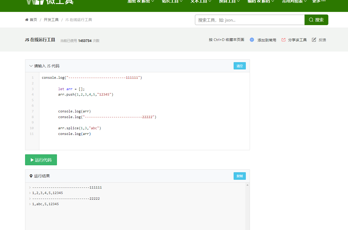Expand the 站长工具 dropdown menu
Viewport: 348px width, 230px height.
click(x=172, y=1)
